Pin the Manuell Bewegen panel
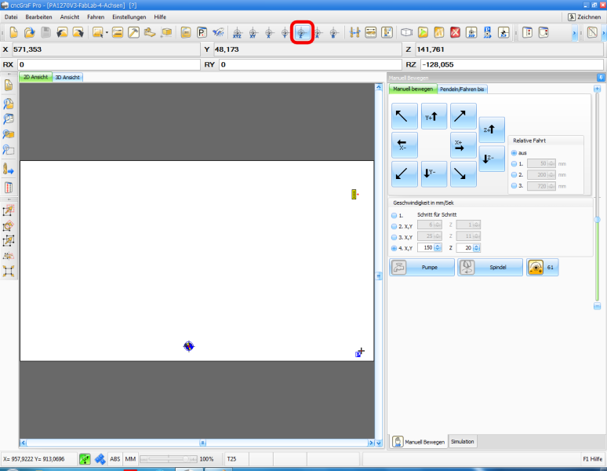The image size is (607, 471). 601,78
